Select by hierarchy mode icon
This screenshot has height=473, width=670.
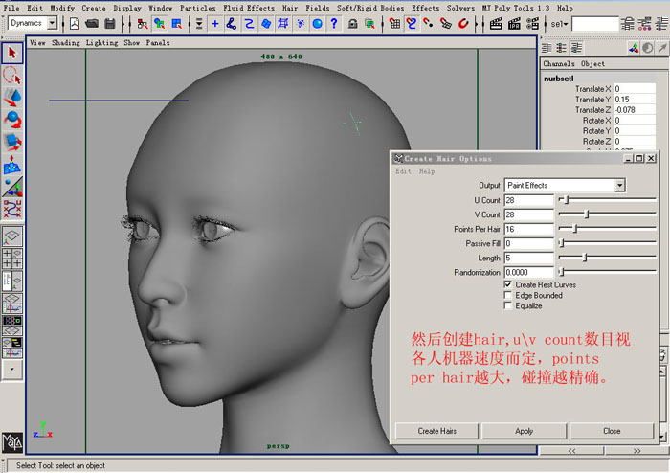143,24
